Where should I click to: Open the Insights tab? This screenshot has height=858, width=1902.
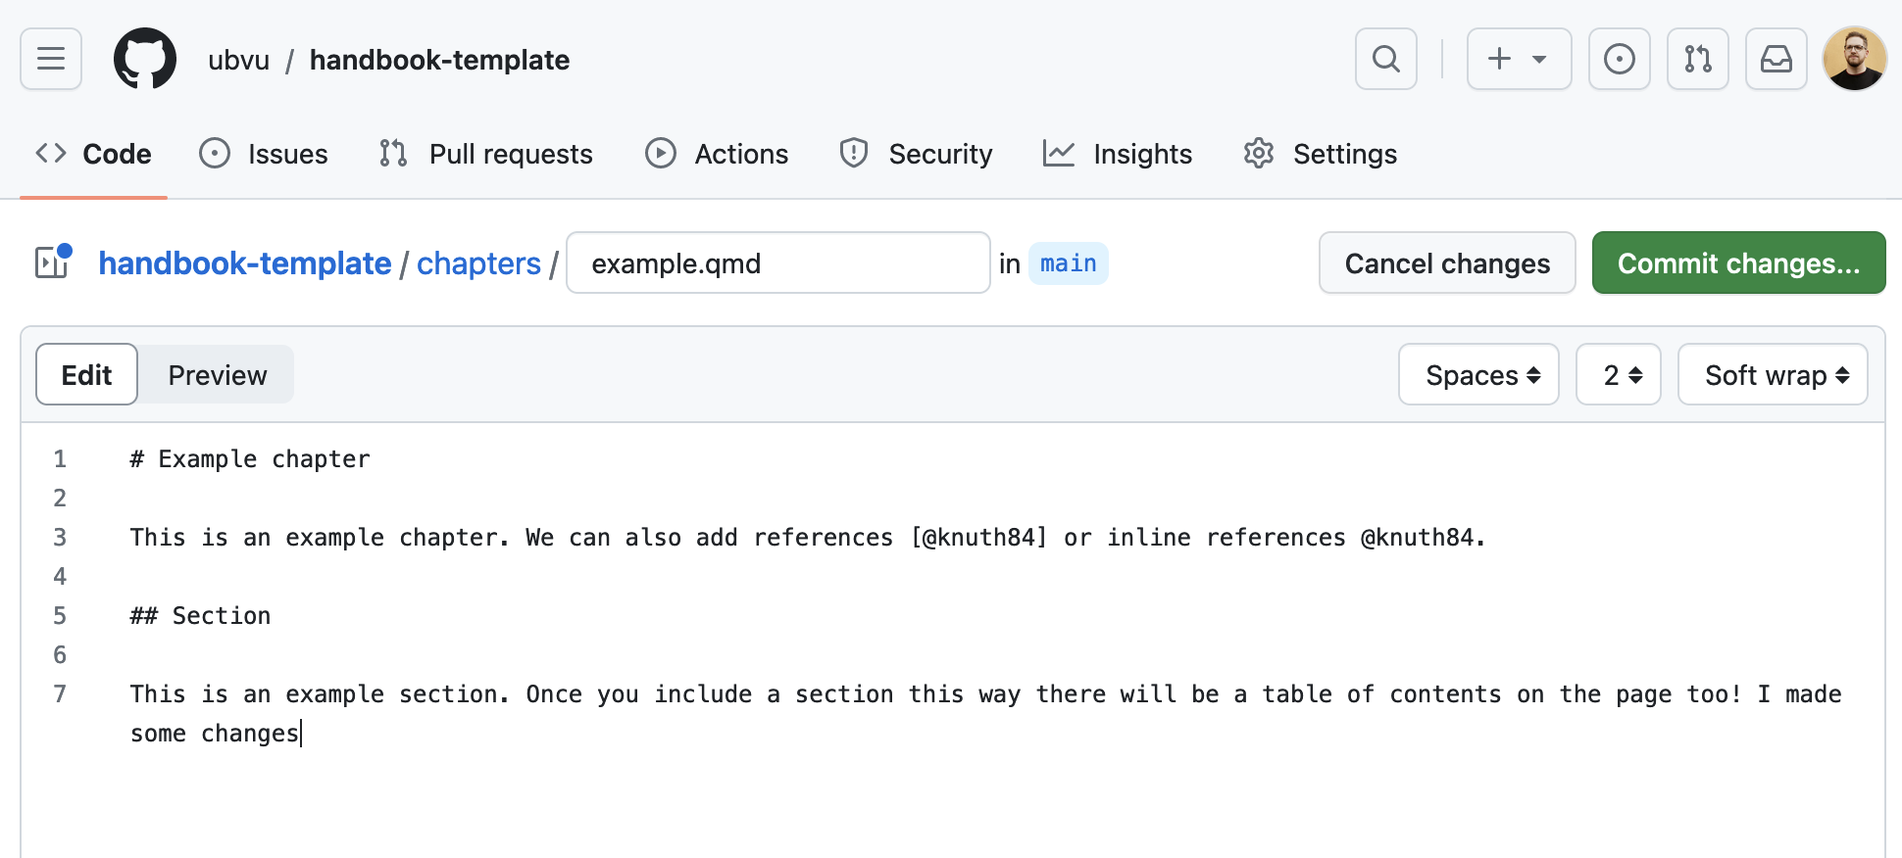[1118, 154]
